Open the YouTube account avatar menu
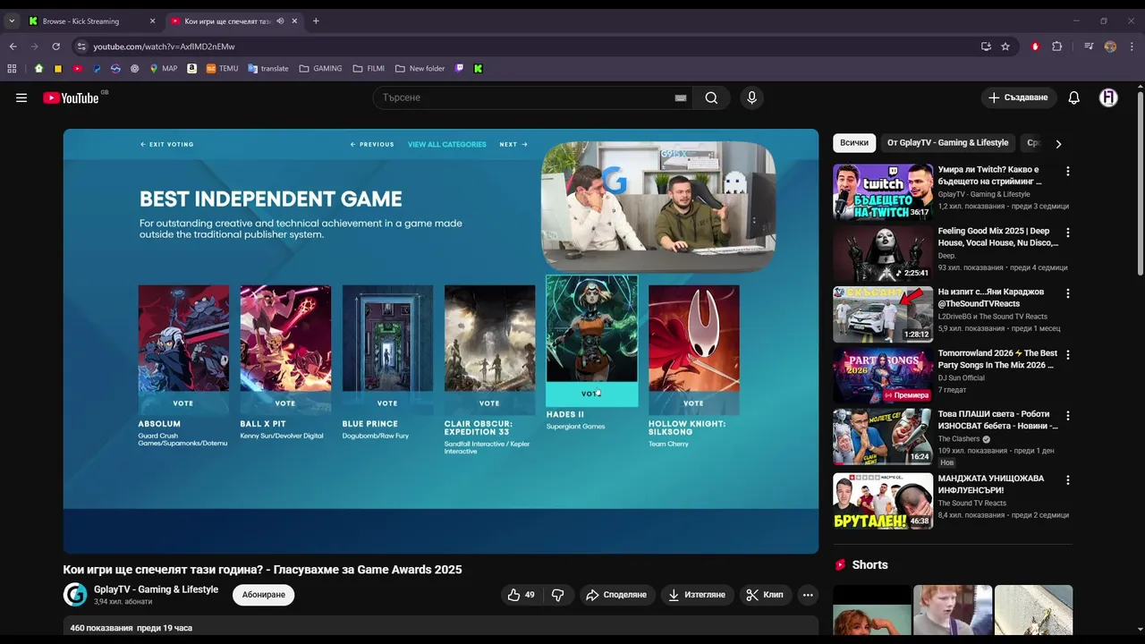Screen dimensions: 1145x644 tap(1108, 97)
